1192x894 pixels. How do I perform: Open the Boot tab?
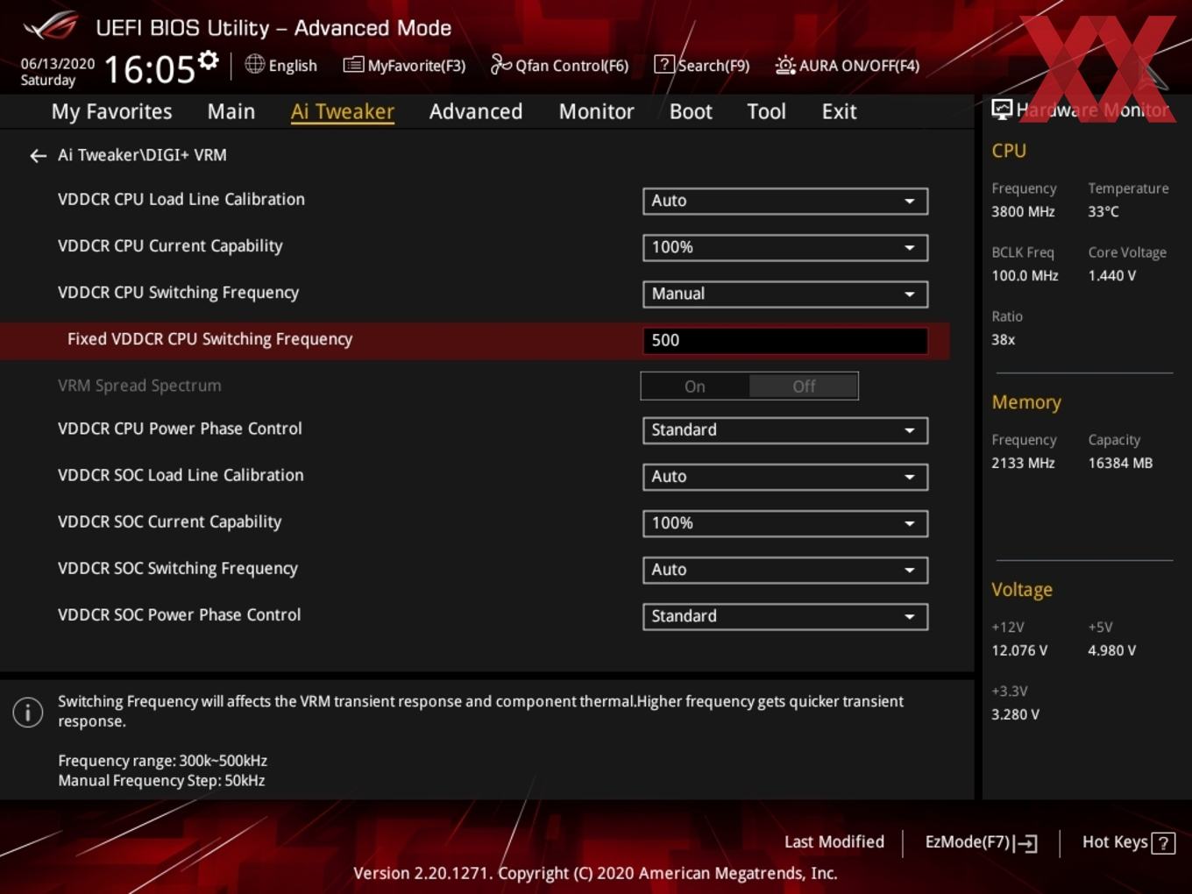[691, 112]
